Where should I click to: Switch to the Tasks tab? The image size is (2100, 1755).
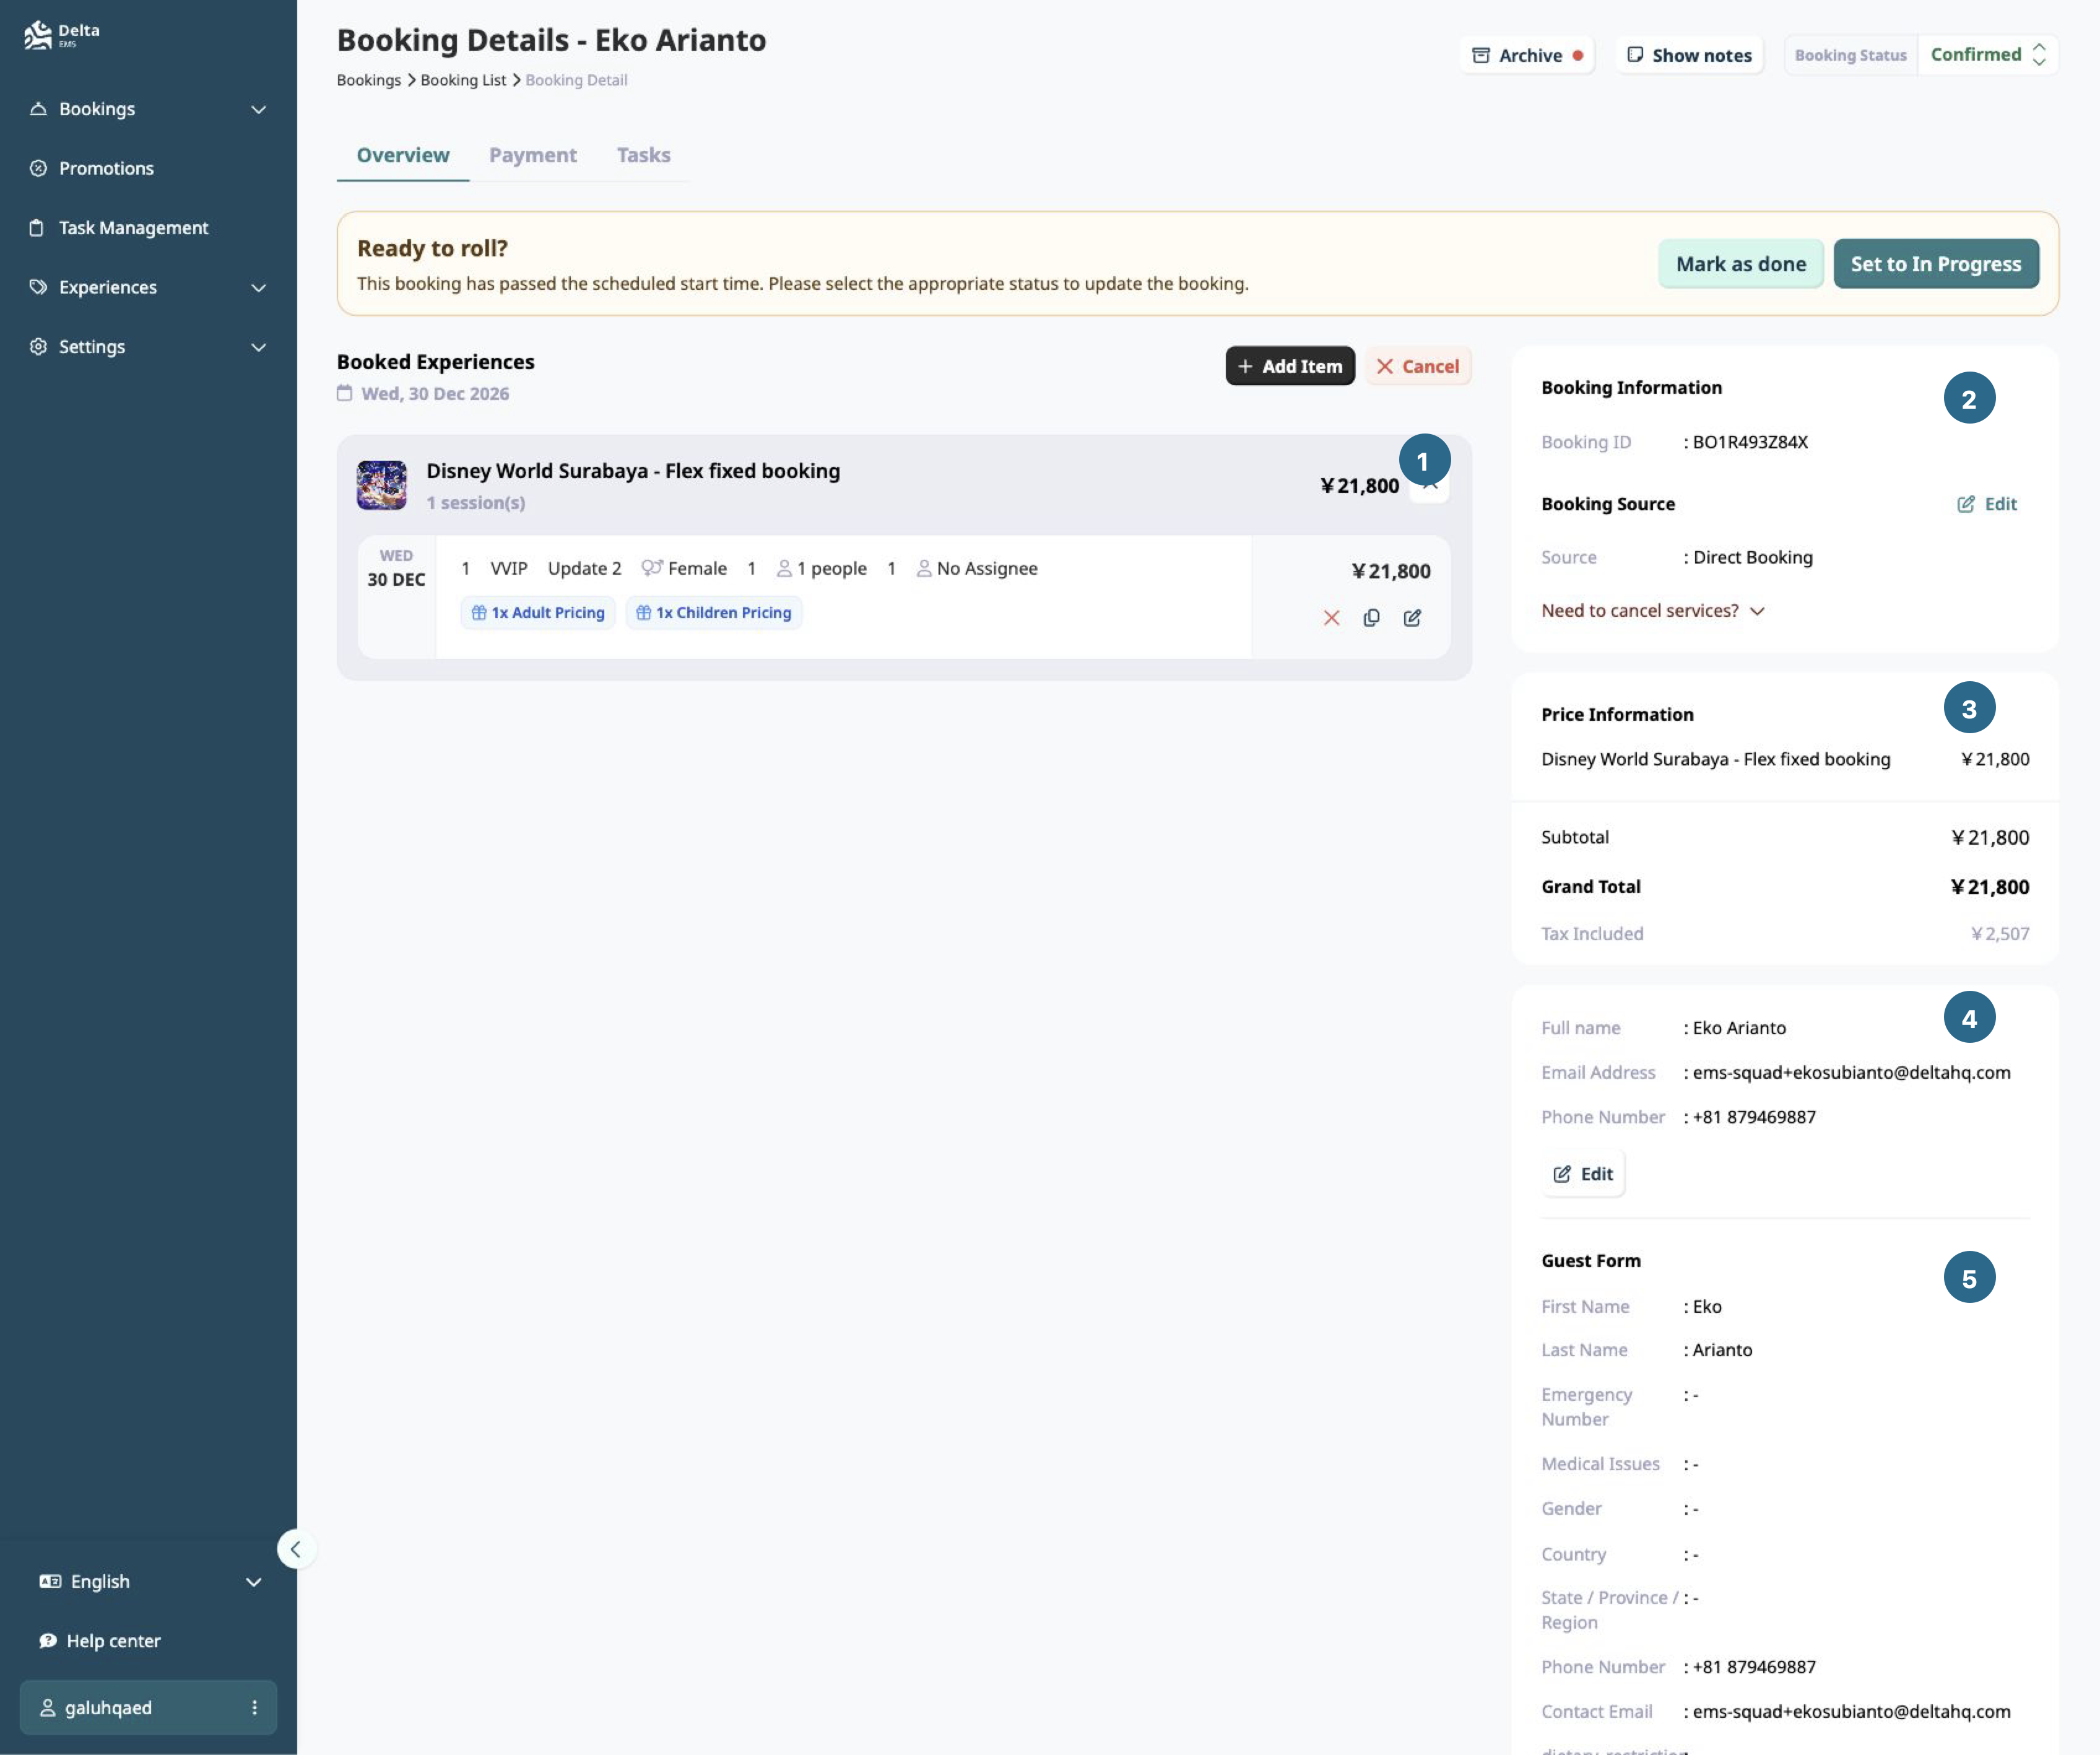(643, 155)
